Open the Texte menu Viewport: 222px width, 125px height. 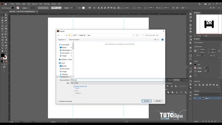click(x=29, y=4)
